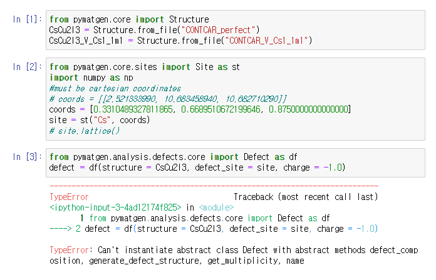Viewport: 436px width, 280px height.
Task: Click the arrow-marked line 2 in traceback
Action: click(214, 229)
